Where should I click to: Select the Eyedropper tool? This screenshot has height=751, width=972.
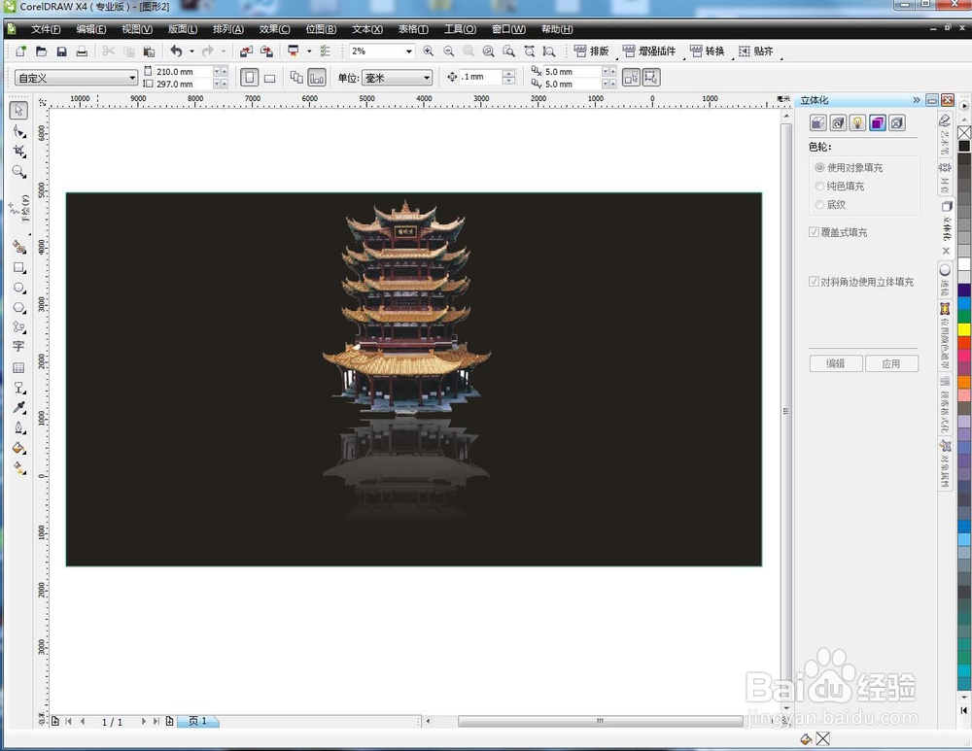point(19,407)
